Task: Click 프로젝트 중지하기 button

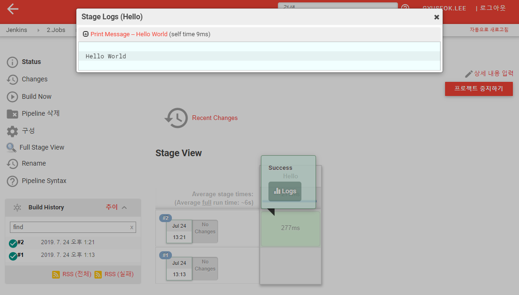Action: pyautogui.click(x=478, y=88)
